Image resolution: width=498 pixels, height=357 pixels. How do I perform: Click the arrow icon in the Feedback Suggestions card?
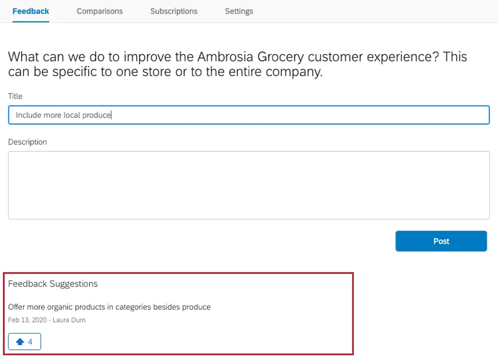pos(20,341)
